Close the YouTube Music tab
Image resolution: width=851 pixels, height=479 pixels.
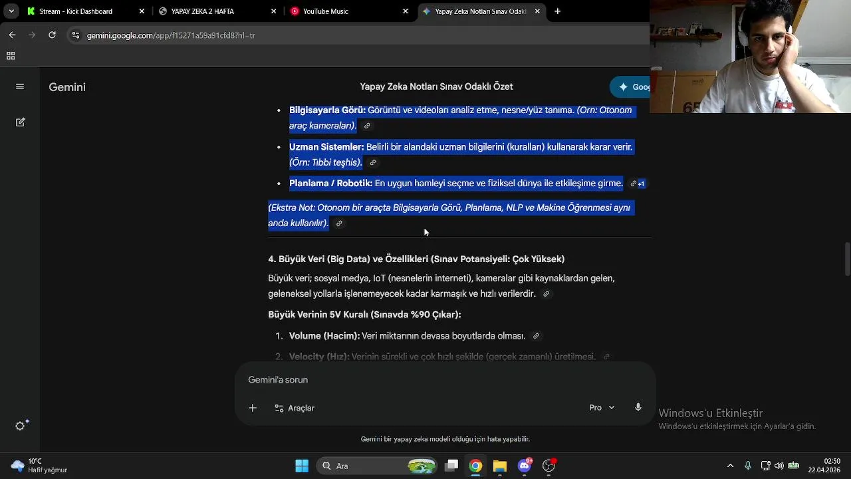[x=406, y=11]
